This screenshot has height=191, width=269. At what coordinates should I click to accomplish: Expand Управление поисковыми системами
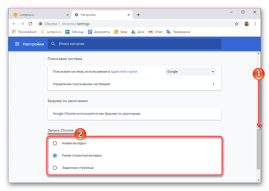(134, 84)
